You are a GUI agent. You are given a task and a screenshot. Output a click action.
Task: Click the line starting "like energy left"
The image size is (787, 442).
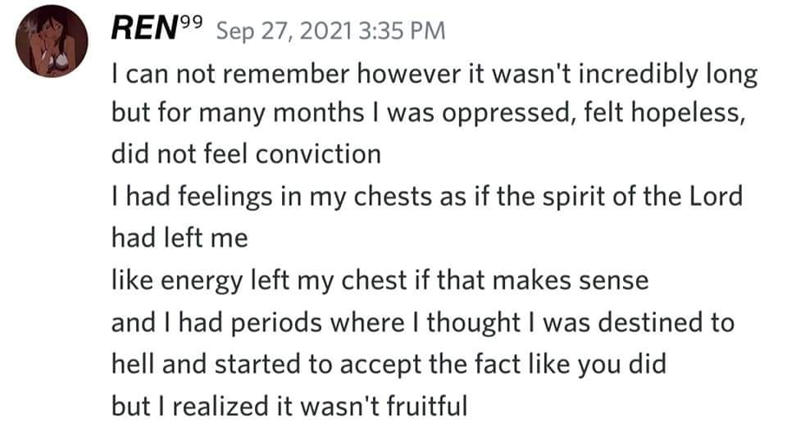tap(380, 281)
